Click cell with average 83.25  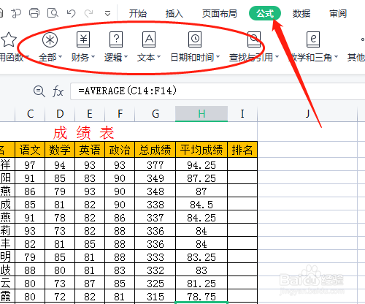[201, 257]
